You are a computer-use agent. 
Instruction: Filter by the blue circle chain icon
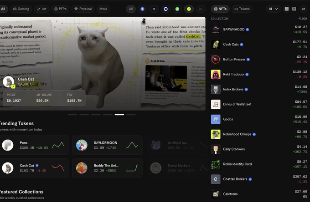(165, 9)
